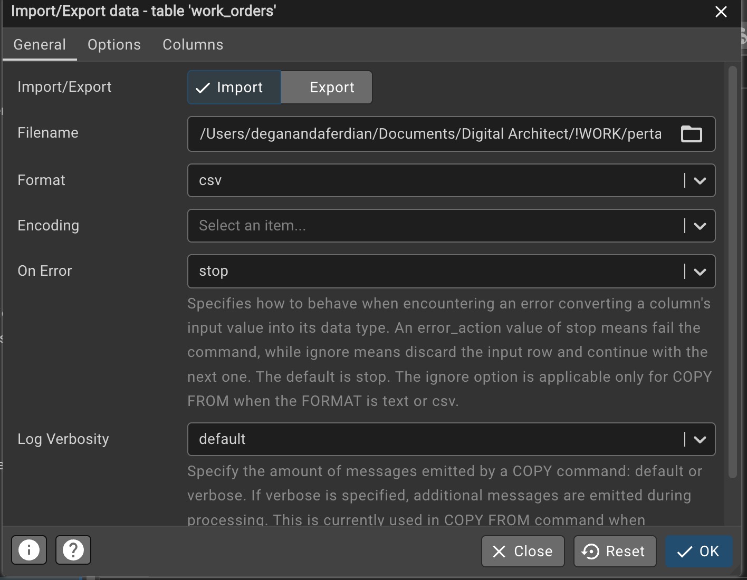Click the Encoding 'Select an item' placeholder

[x=252, y=226]
